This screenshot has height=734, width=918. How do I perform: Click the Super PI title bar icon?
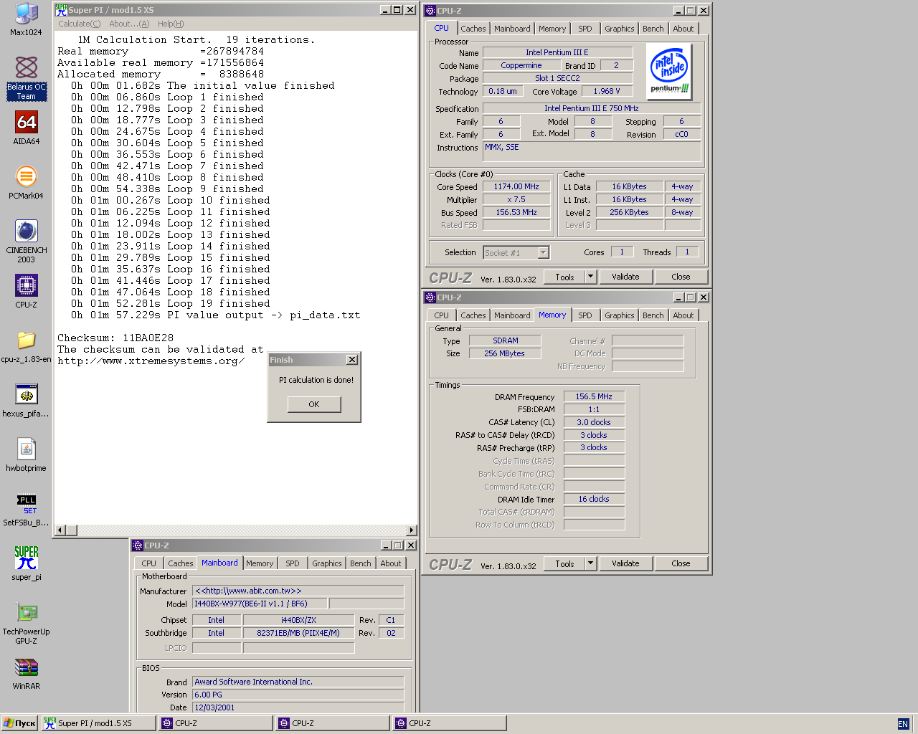[x=61, y=9]
